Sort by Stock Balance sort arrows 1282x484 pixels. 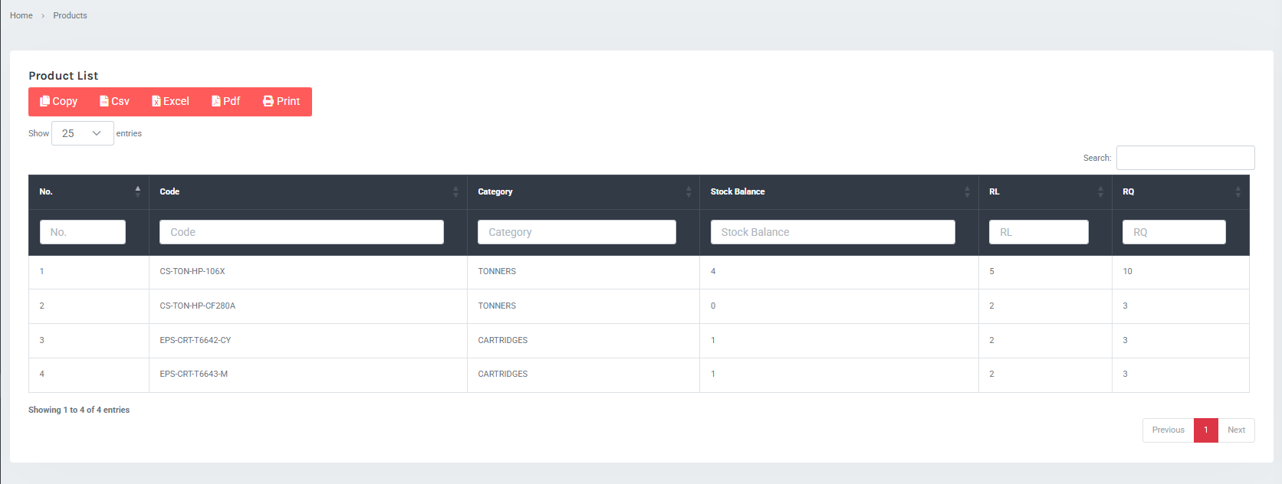[967, 191]
